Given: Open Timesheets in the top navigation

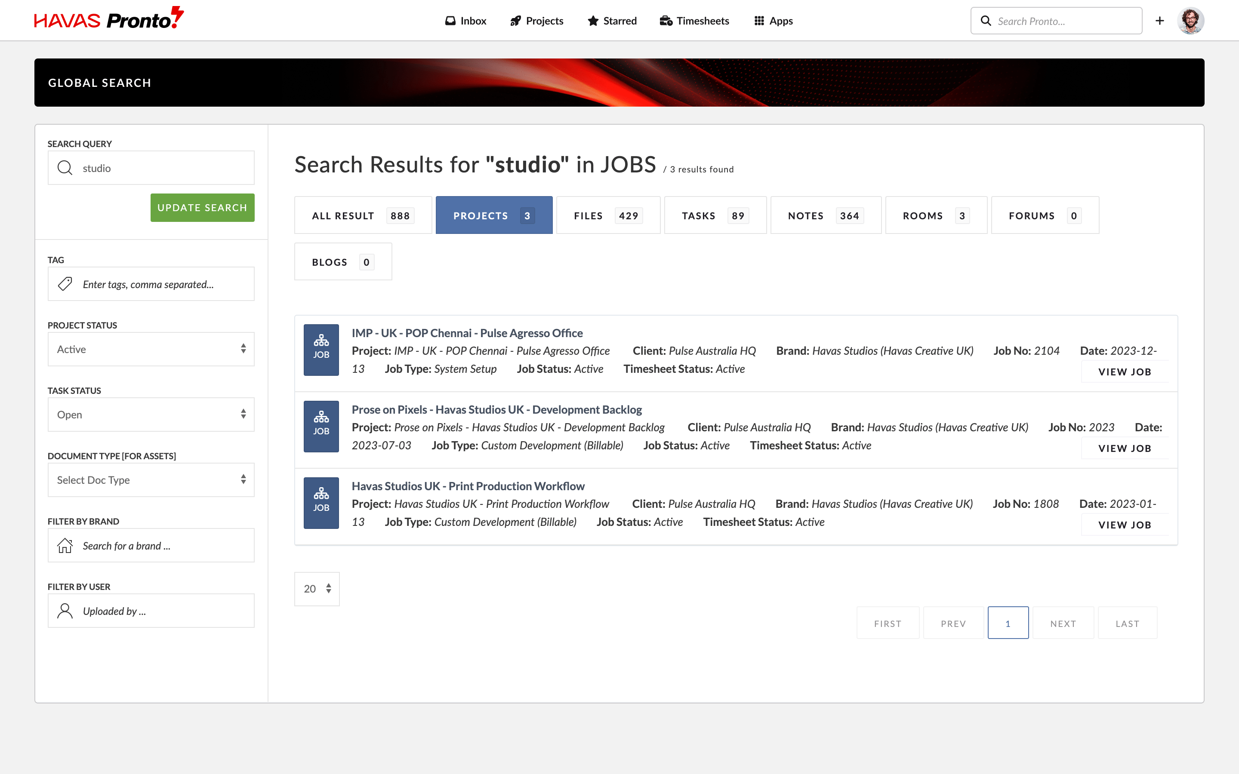Looking at the screenshot, I should pos(694,21).
